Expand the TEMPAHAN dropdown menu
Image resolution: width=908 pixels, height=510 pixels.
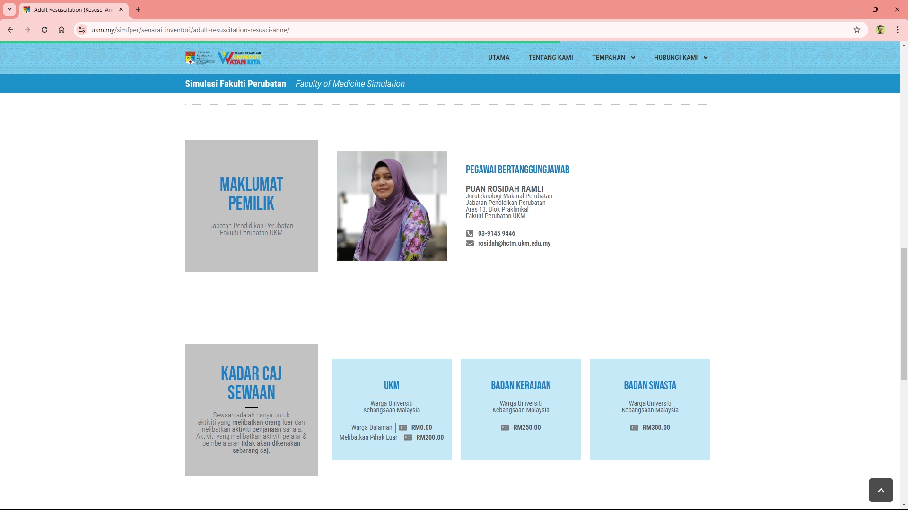pyautogui.click(x=613, y=58)
